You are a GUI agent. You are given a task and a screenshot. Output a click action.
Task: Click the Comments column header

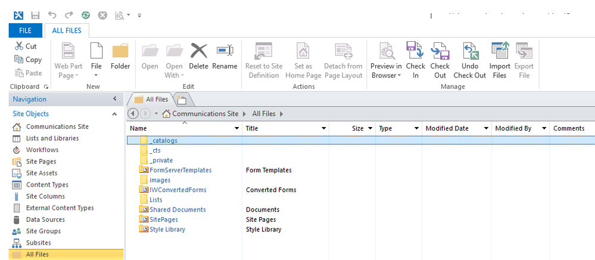click(x=569, y=128)
